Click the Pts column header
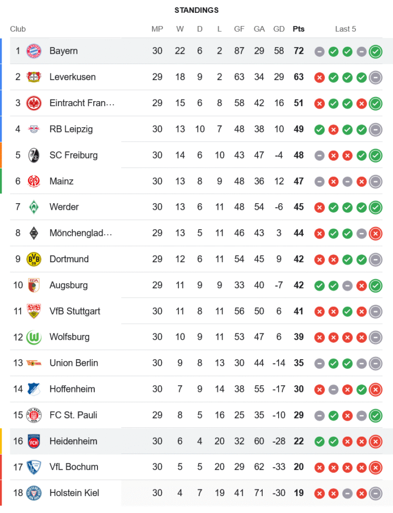 click(x=299, y=29)
